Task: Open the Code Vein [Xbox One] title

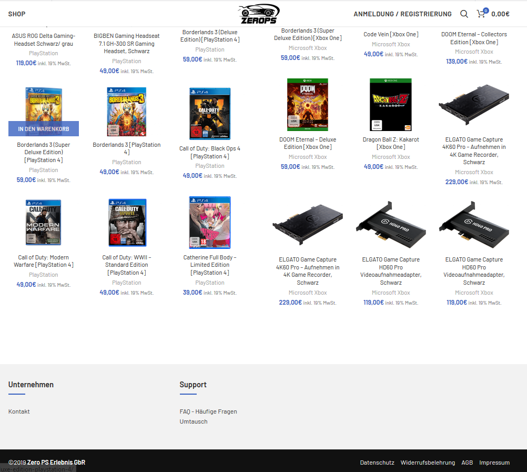Action: tap(391, 34)
